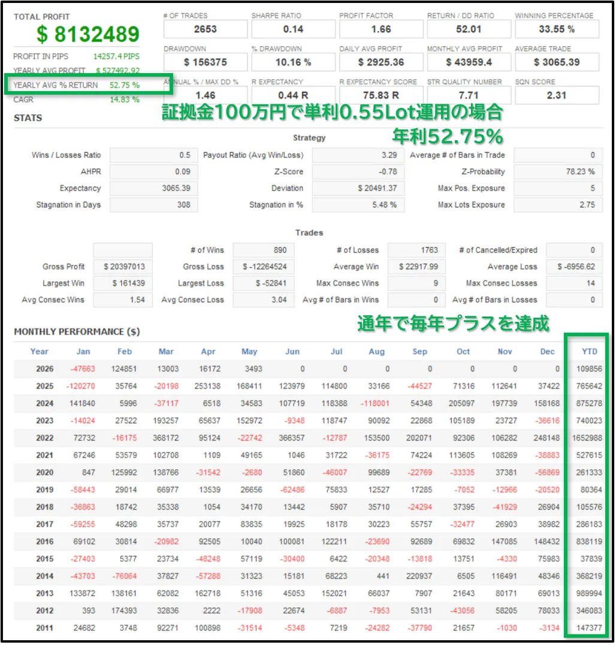Click the % drawdown value 10.16 %

click(x=293, y=62)
